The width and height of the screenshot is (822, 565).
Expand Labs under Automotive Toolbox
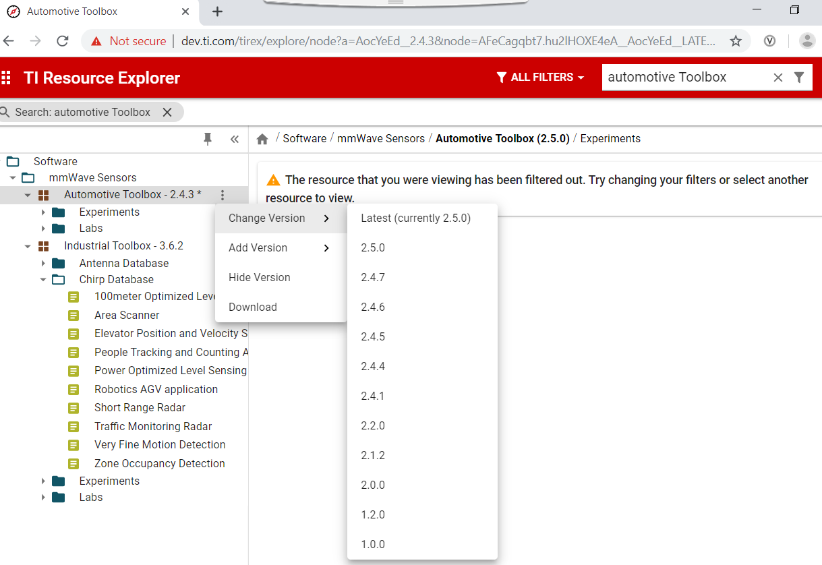click(x=43, y=229)
